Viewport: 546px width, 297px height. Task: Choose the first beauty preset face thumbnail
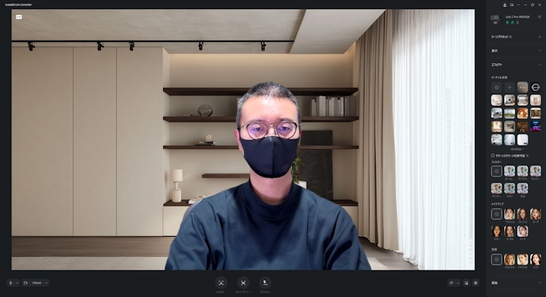[x=510, y=259]
